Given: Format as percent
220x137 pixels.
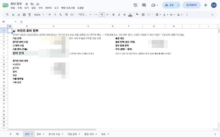Looking at the screenshot, I should [55, 15].
